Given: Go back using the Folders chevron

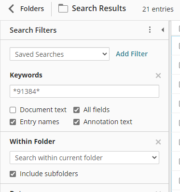Looking at the screenshot, I should pyautogui.click(x=11, y=9).
